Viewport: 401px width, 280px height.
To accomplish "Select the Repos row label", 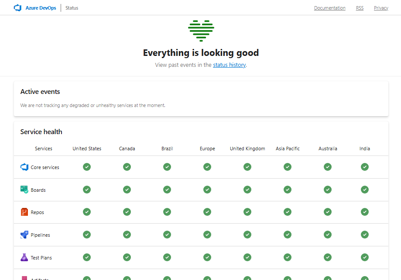I will coord(38,212).
